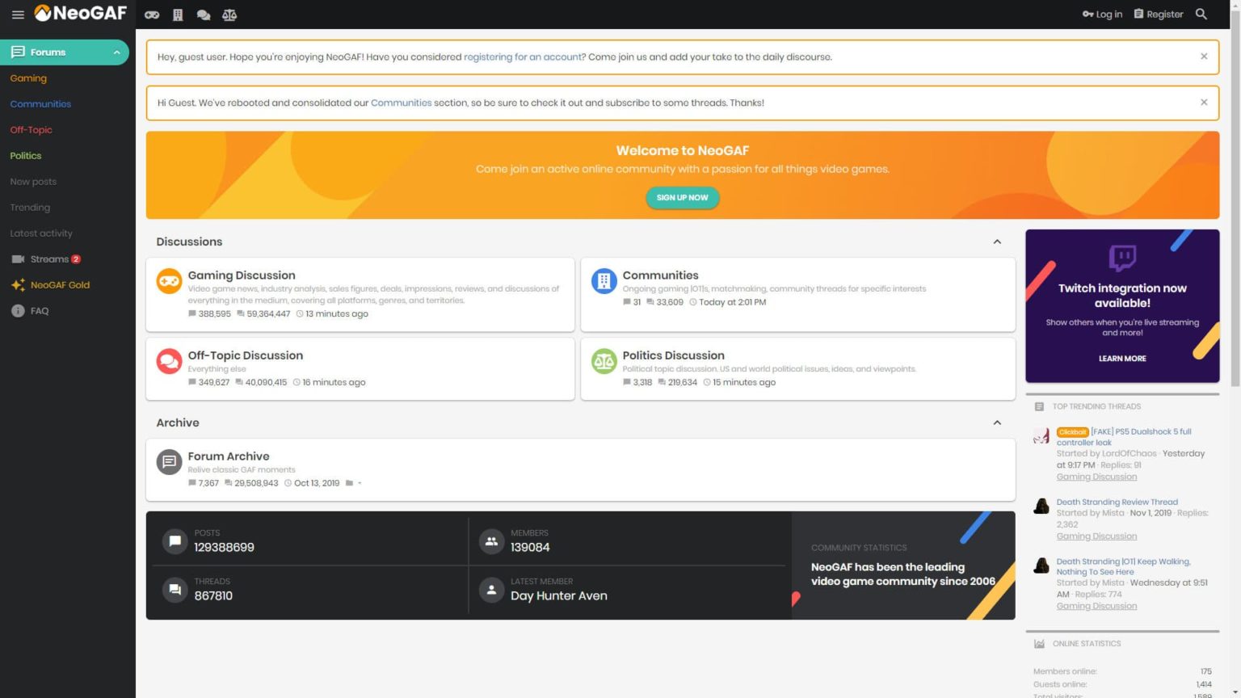Click the Off-Topic Discussion red chat icon
1241x698 pixels.
click(x=169, y=361)
